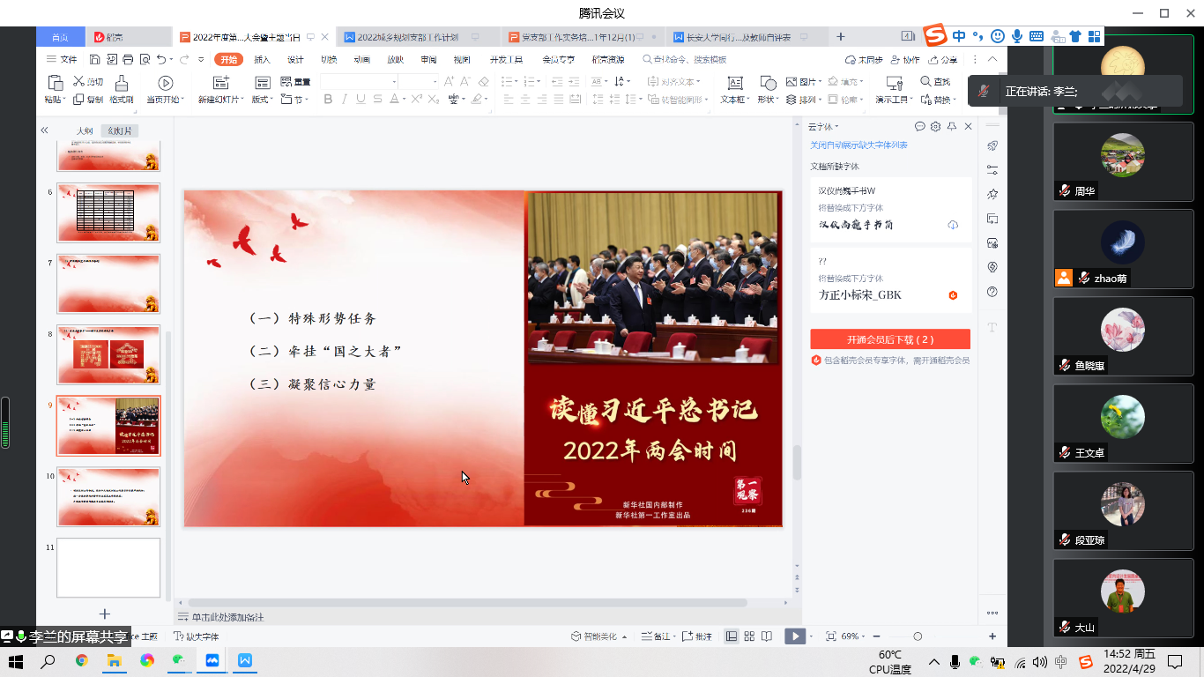Select slide 10 thumbnail in slide panel
The height and width of the screenshot is (677, 1204).
pos(108,496)
